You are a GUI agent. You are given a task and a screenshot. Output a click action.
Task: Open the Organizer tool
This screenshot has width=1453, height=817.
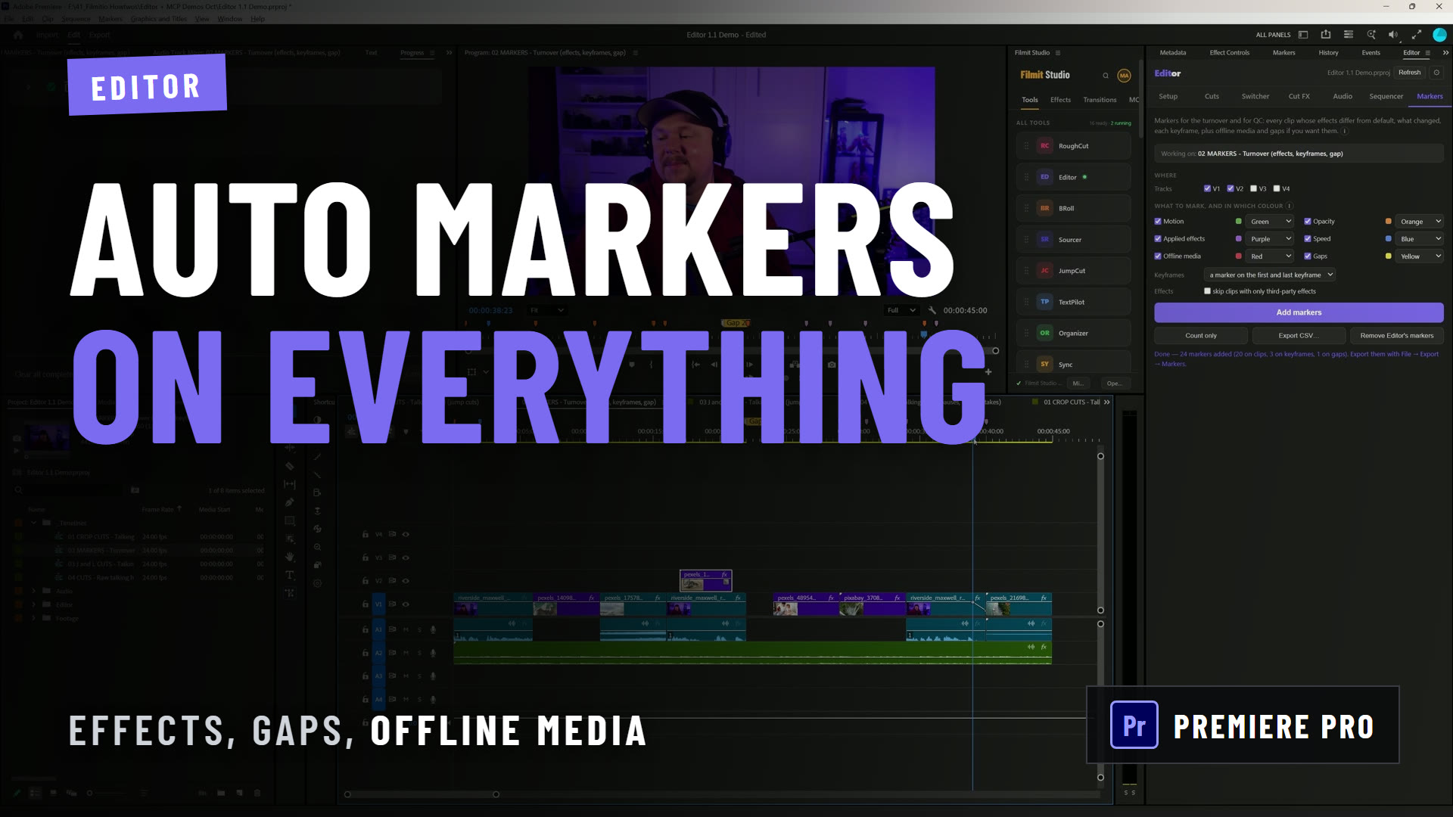(x=1073, y=333)
